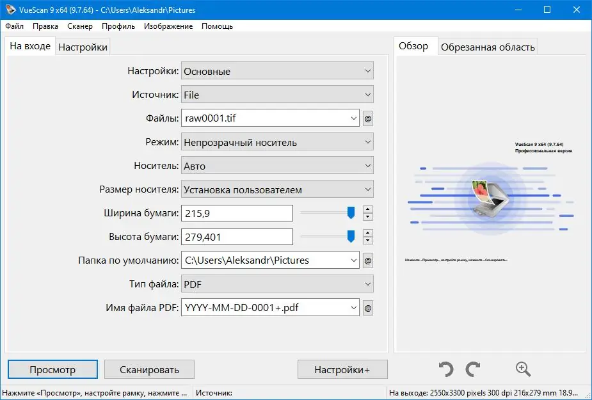Screen dimensions: 592x400
Task: Click inside the Ширина бумаги input field
Action: [237, 212]
